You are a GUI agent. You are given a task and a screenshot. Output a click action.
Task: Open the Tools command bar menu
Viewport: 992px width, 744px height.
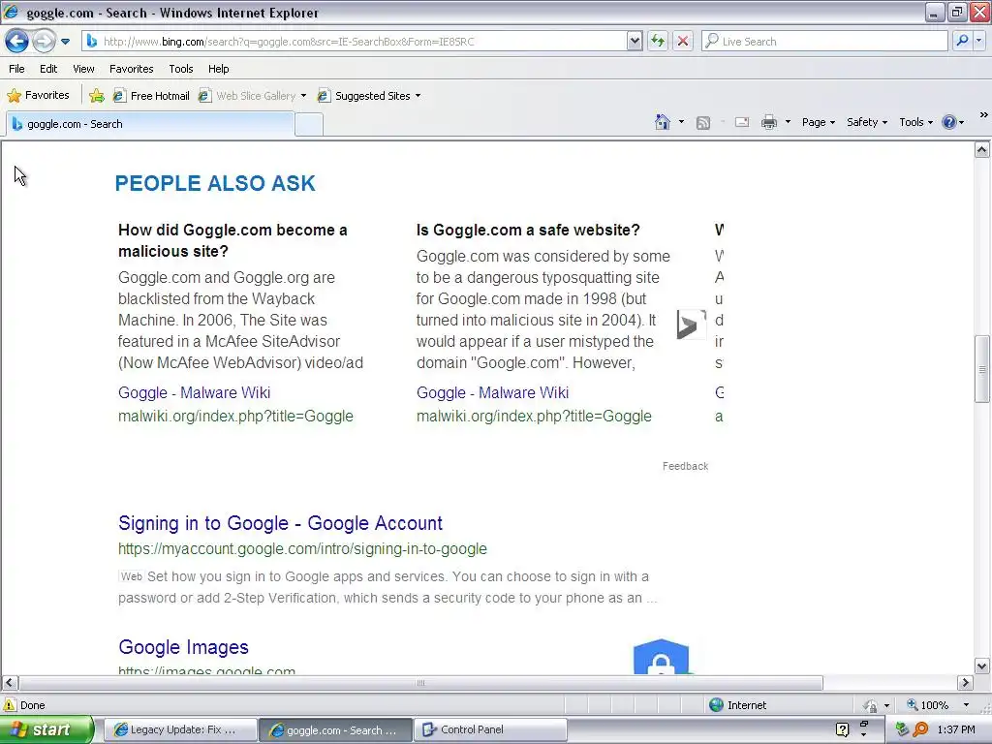click(x=916, y=122)
